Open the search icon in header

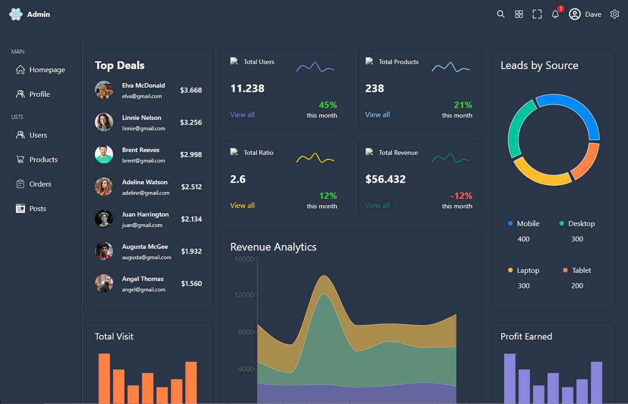point(501,14)
